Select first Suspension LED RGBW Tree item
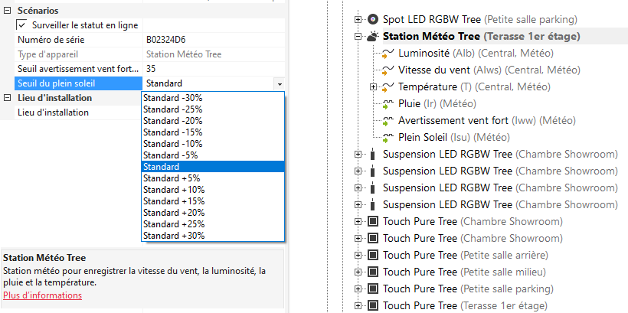628x313 pixels. click(447, 155)
